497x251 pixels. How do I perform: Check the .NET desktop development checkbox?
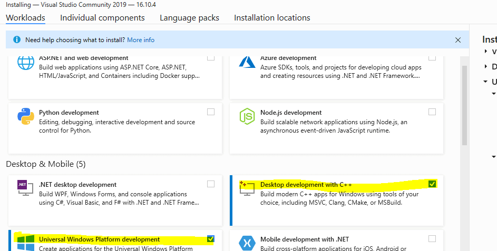(210, 184)
